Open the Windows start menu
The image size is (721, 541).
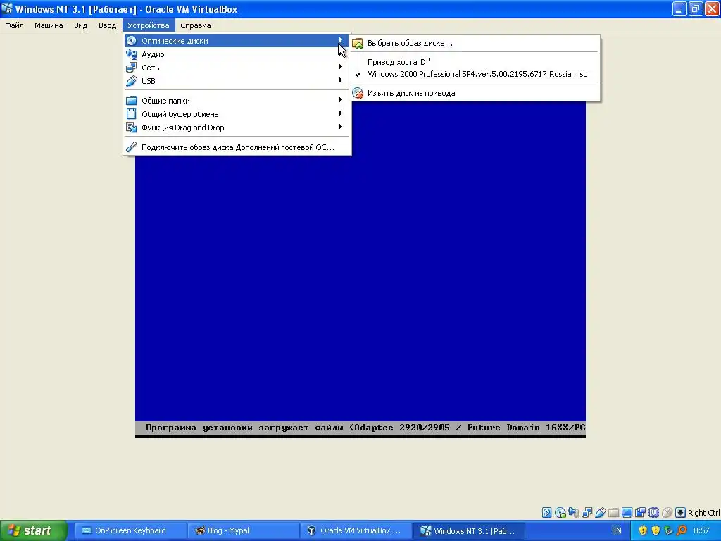[x=34, y=530]
